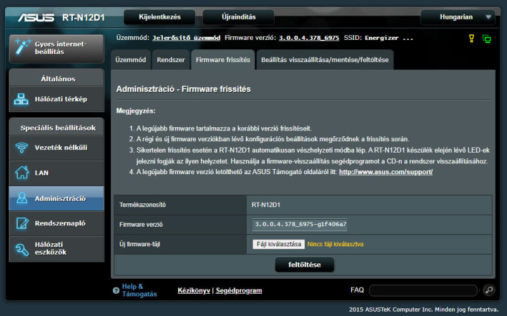Click RT-N12D1 model name in header

[84, 18]
